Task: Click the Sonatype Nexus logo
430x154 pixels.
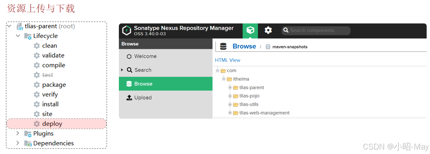Action: click(126, 31)
